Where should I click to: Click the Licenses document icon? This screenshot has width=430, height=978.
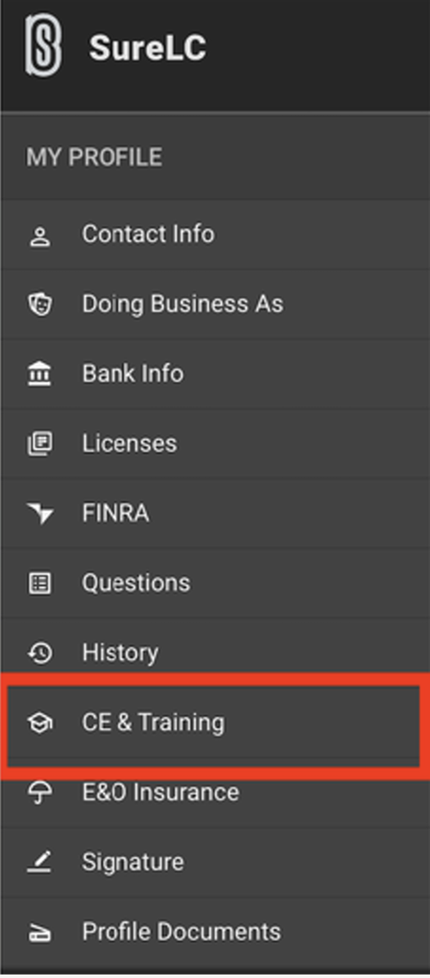click(x=40, y=444)
